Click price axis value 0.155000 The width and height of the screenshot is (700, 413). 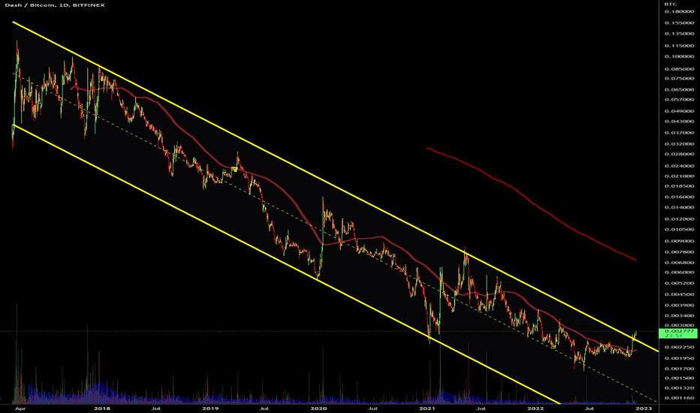(x=679, y=23)
